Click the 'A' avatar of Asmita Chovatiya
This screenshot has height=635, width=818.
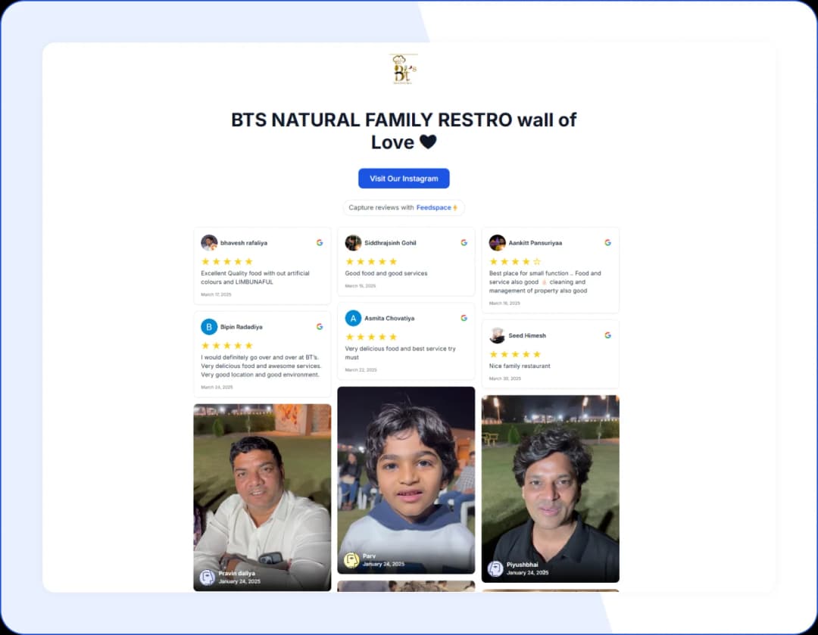click(x=353, y=319)
